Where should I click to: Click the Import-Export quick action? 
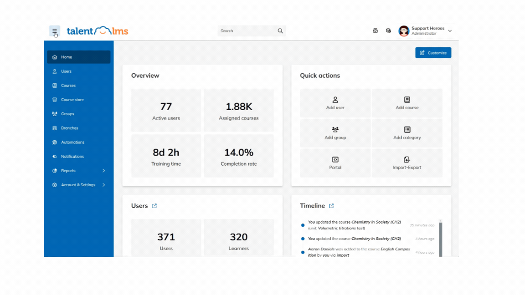coord(407,163)
